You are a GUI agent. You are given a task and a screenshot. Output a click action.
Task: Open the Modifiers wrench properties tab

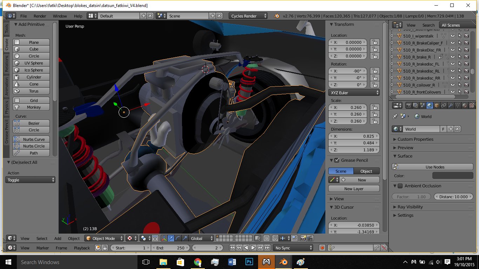[x=451, y=105]
